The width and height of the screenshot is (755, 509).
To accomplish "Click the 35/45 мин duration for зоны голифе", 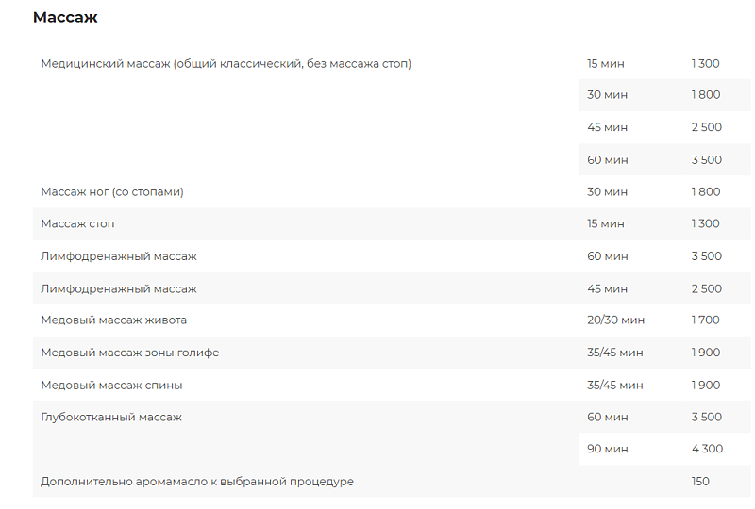I will point(615,353).
